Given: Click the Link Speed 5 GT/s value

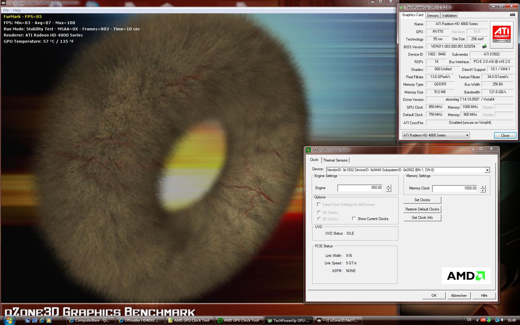Looking at the screenshot, I should (x=351, y=263).
